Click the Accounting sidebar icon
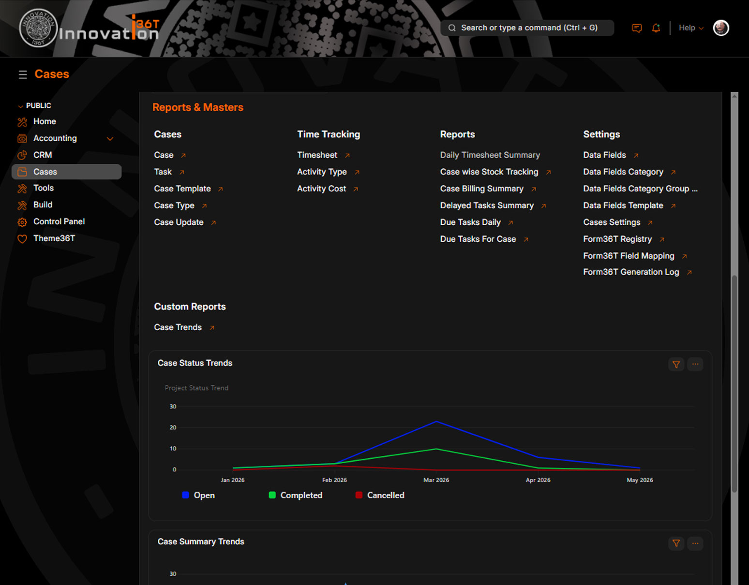 point(22,139)
